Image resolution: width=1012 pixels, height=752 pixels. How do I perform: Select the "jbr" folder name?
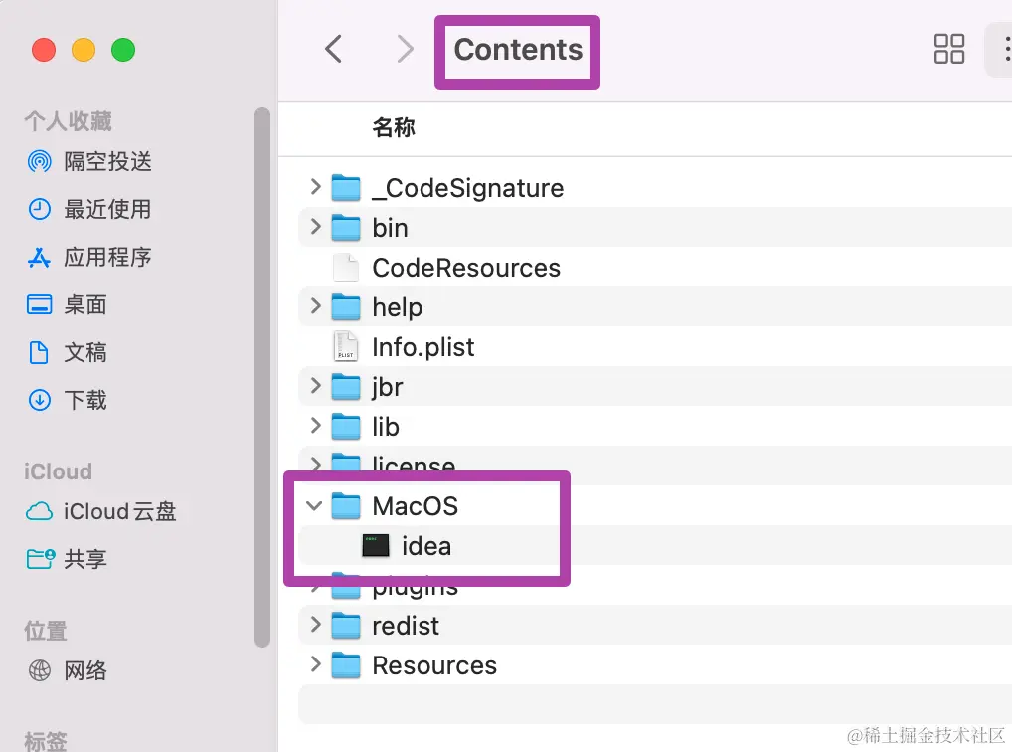tap(388, 387)
